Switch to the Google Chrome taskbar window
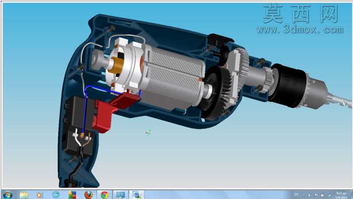Viewport: 353px width, 199px height. pos(104,195)
